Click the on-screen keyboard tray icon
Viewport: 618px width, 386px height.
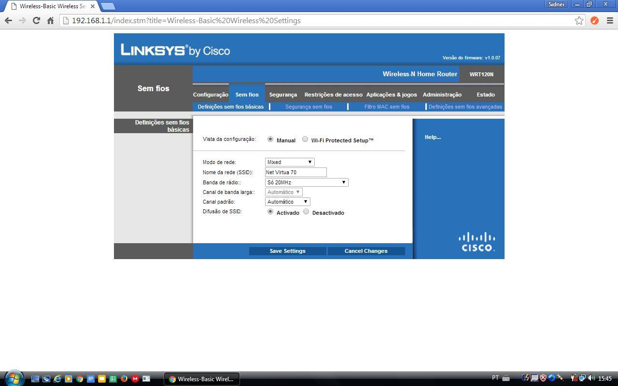[506, 378]
